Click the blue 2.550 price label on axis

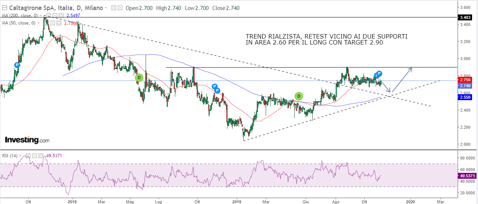click(x=465, y=97)
